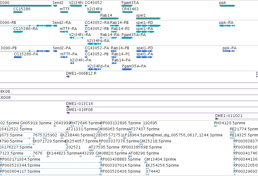This screenshot has width=258, height=176.
Task: Select transcript Rab14-RA glyph
Action: click(x=109, y=38)
